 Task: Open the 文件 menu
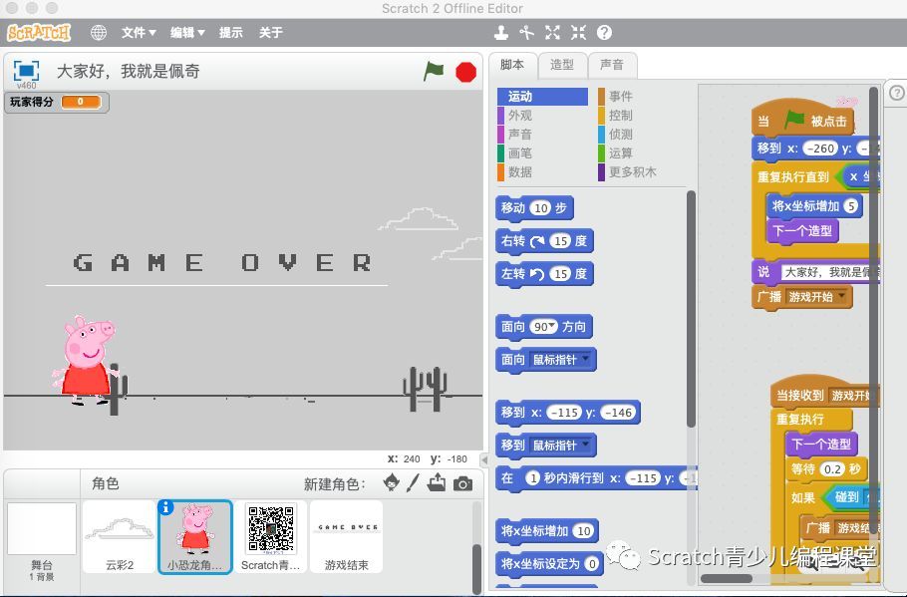click(139, 33)
